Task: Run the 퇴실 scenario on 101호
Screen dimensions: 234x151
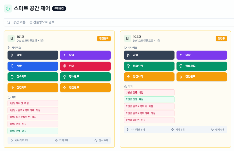Action: [85, 66]
